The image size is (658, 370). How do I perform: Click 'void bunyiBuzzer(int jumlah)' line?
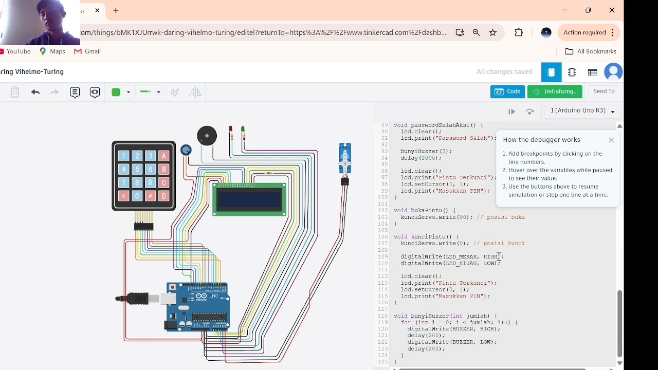[445, 316]
